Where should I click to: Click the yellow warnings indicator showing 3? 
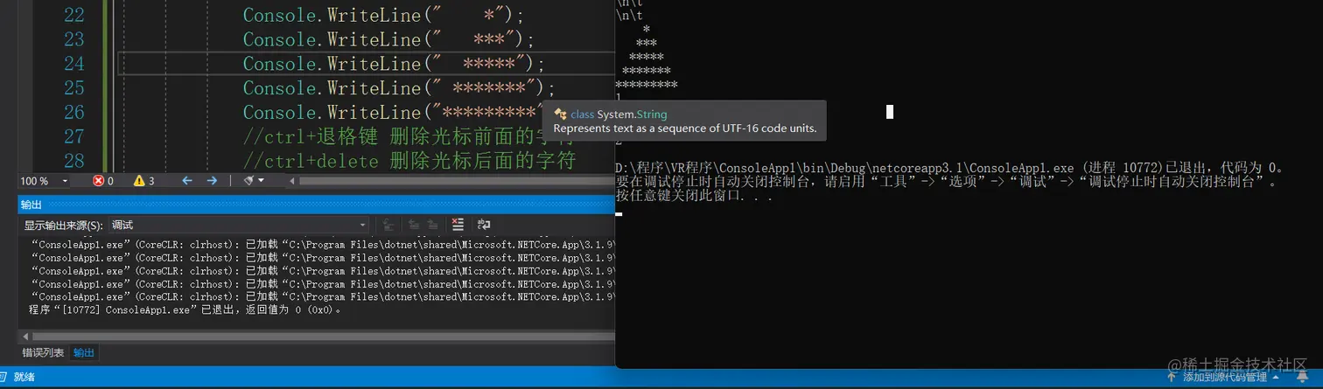(x=143, y=181)
